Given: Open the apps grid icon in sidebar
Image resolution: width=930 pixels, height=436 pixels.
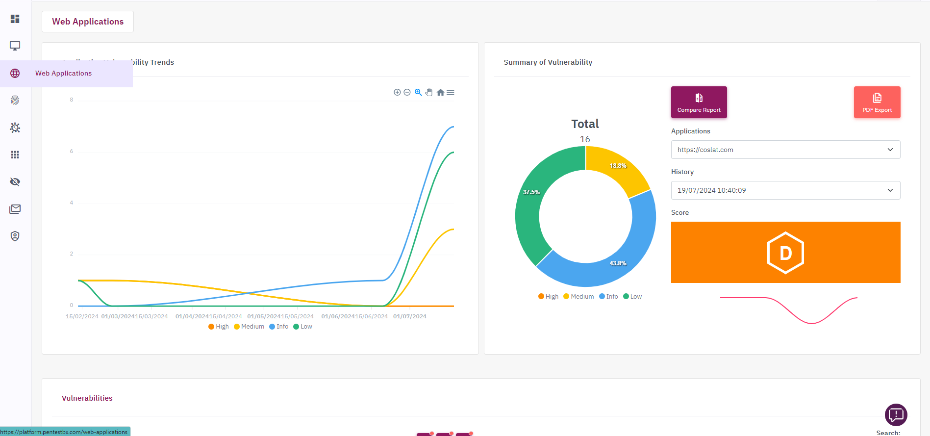Looking at the screenshot, I should pyautogui.click(x=15, y=154).
